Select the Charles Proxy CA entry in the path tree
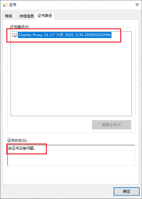Image resolution: width=142 pixels, height=199 pixels. (65, 35)
